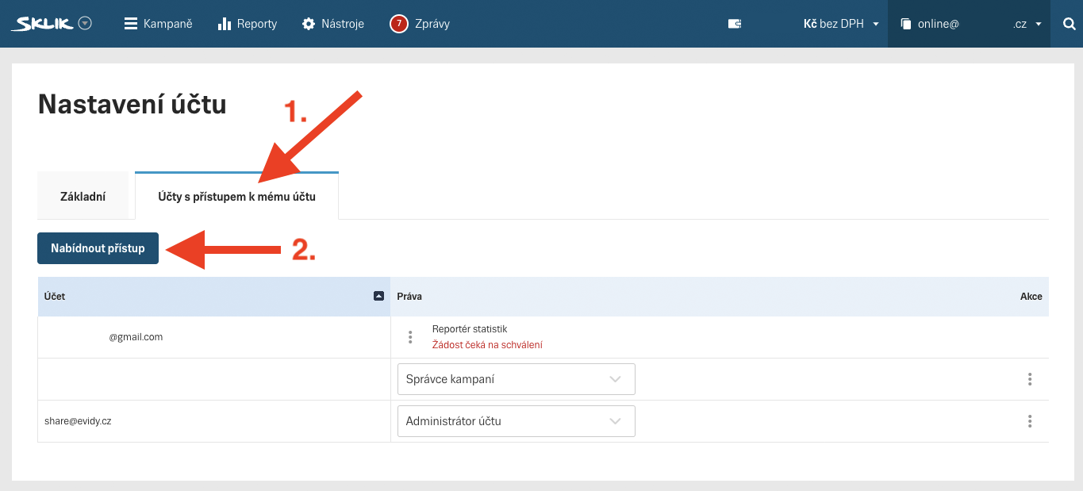
Task: Open the Kampaně menu
Action: [x=158, y=24]
